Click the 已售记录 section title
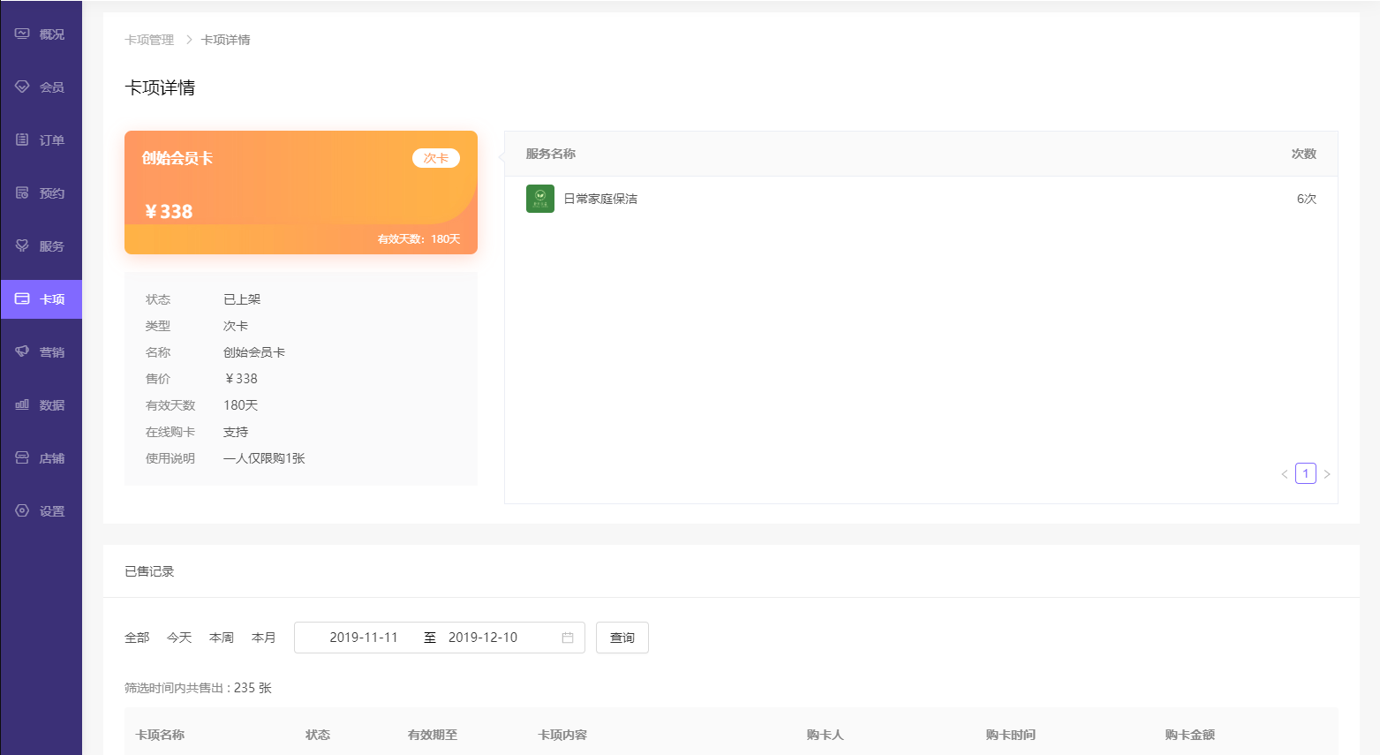The width and height of the screenshot is (1380, 755). pos(149,571)
